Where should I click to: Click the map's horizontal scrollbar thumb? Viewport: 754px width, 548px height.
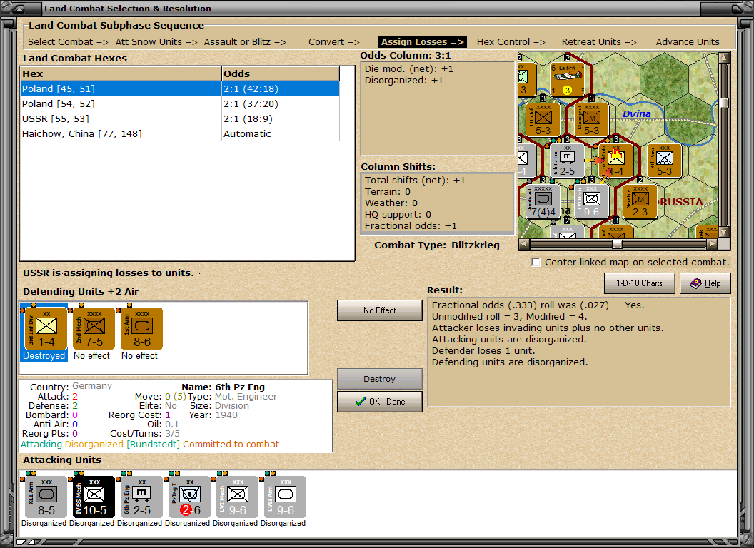(617, 244)
